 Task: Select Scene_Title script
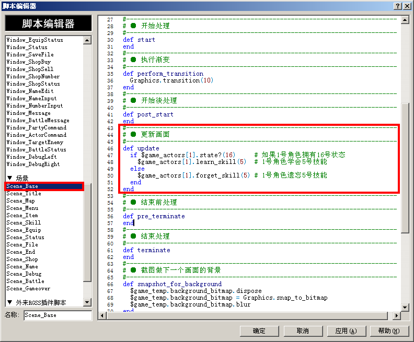pyautogui.click(x=24, y=194)
